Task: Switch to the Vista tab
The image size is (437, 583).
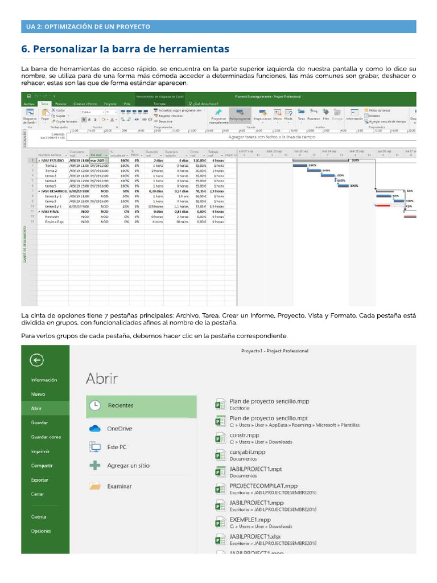Action: (x=127, y=104)
